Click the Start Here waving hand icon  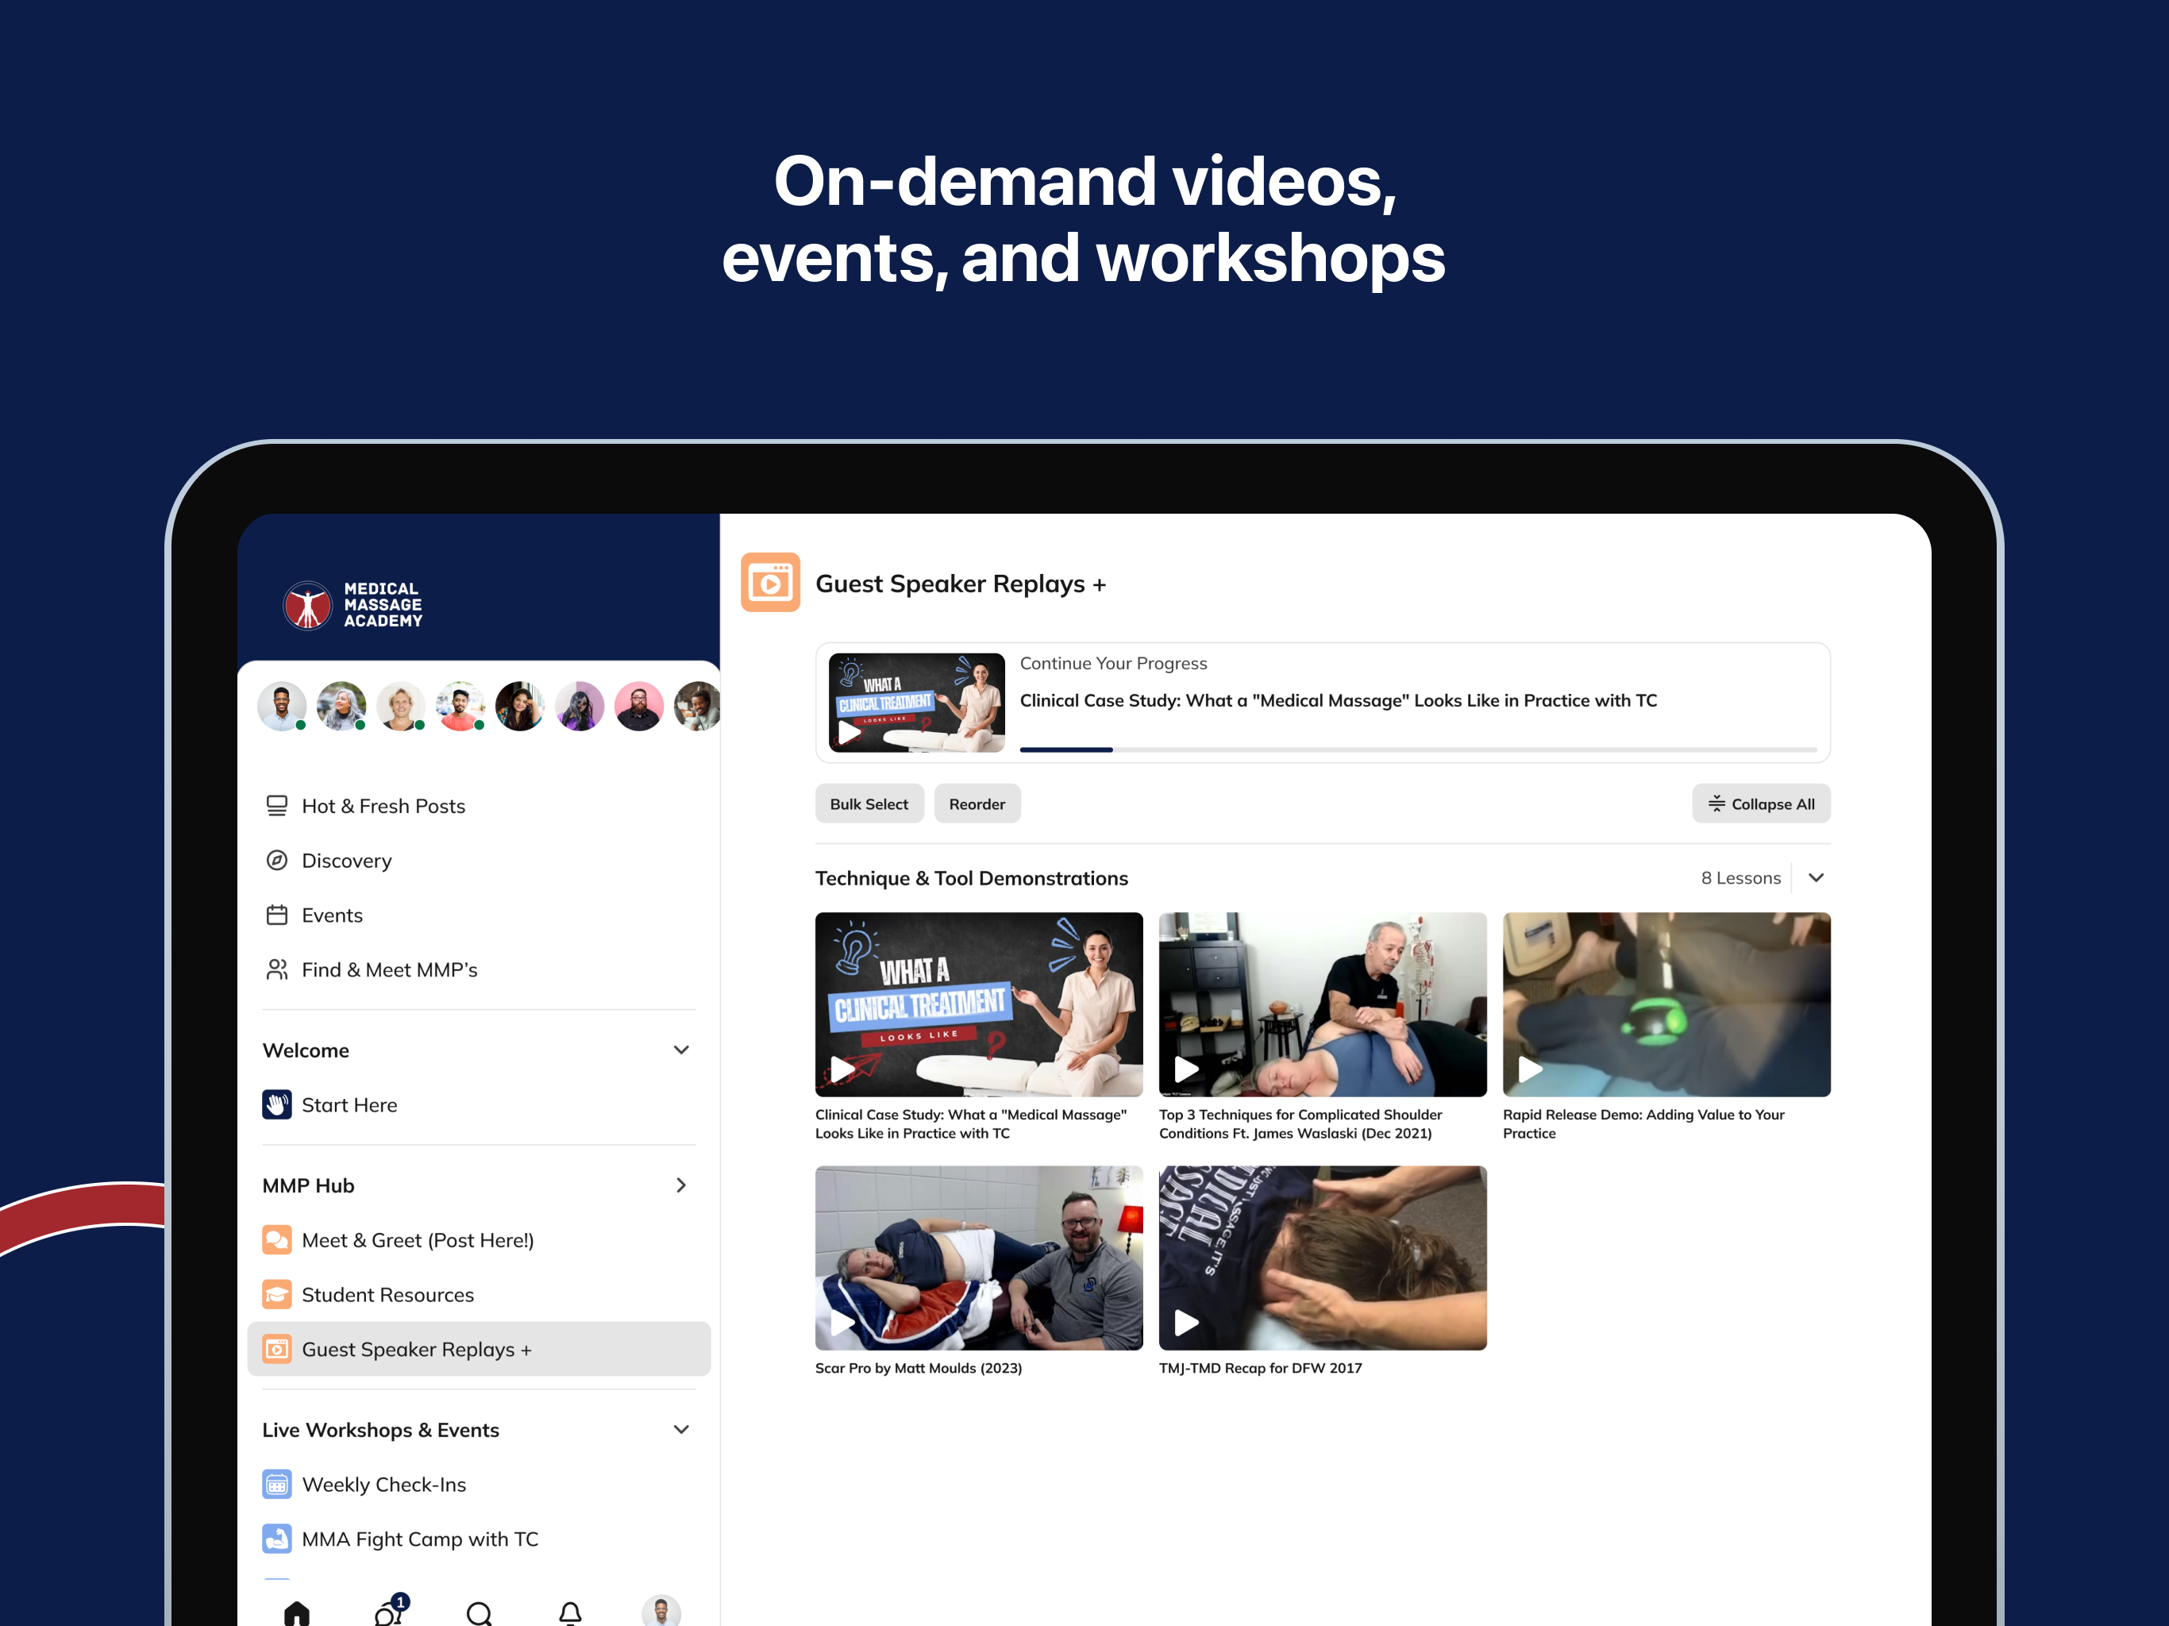[276, 1104]
